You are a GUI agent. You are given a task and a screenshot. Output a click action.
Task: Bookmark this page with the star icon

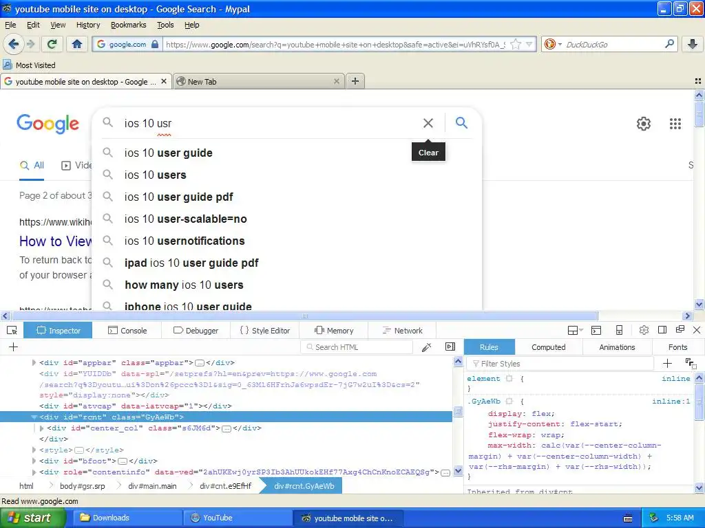coord(516,45)
